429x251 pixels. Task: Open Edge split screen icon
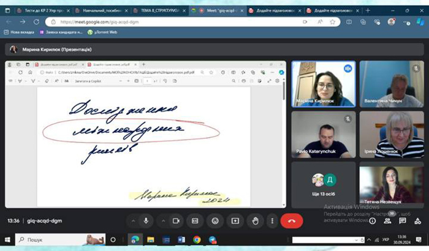pyautogui.click(x=349, y=22)
